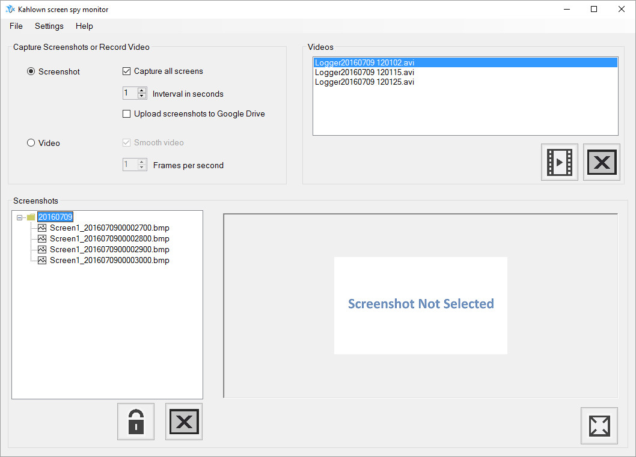Increase Interval in seconds with up arrow
The image size is (636, 457).
pos(141,90)
